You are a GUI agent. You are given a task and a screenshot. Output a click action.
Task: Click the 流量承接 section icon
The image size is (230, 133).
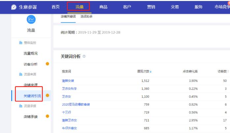(x=20, y=106)
